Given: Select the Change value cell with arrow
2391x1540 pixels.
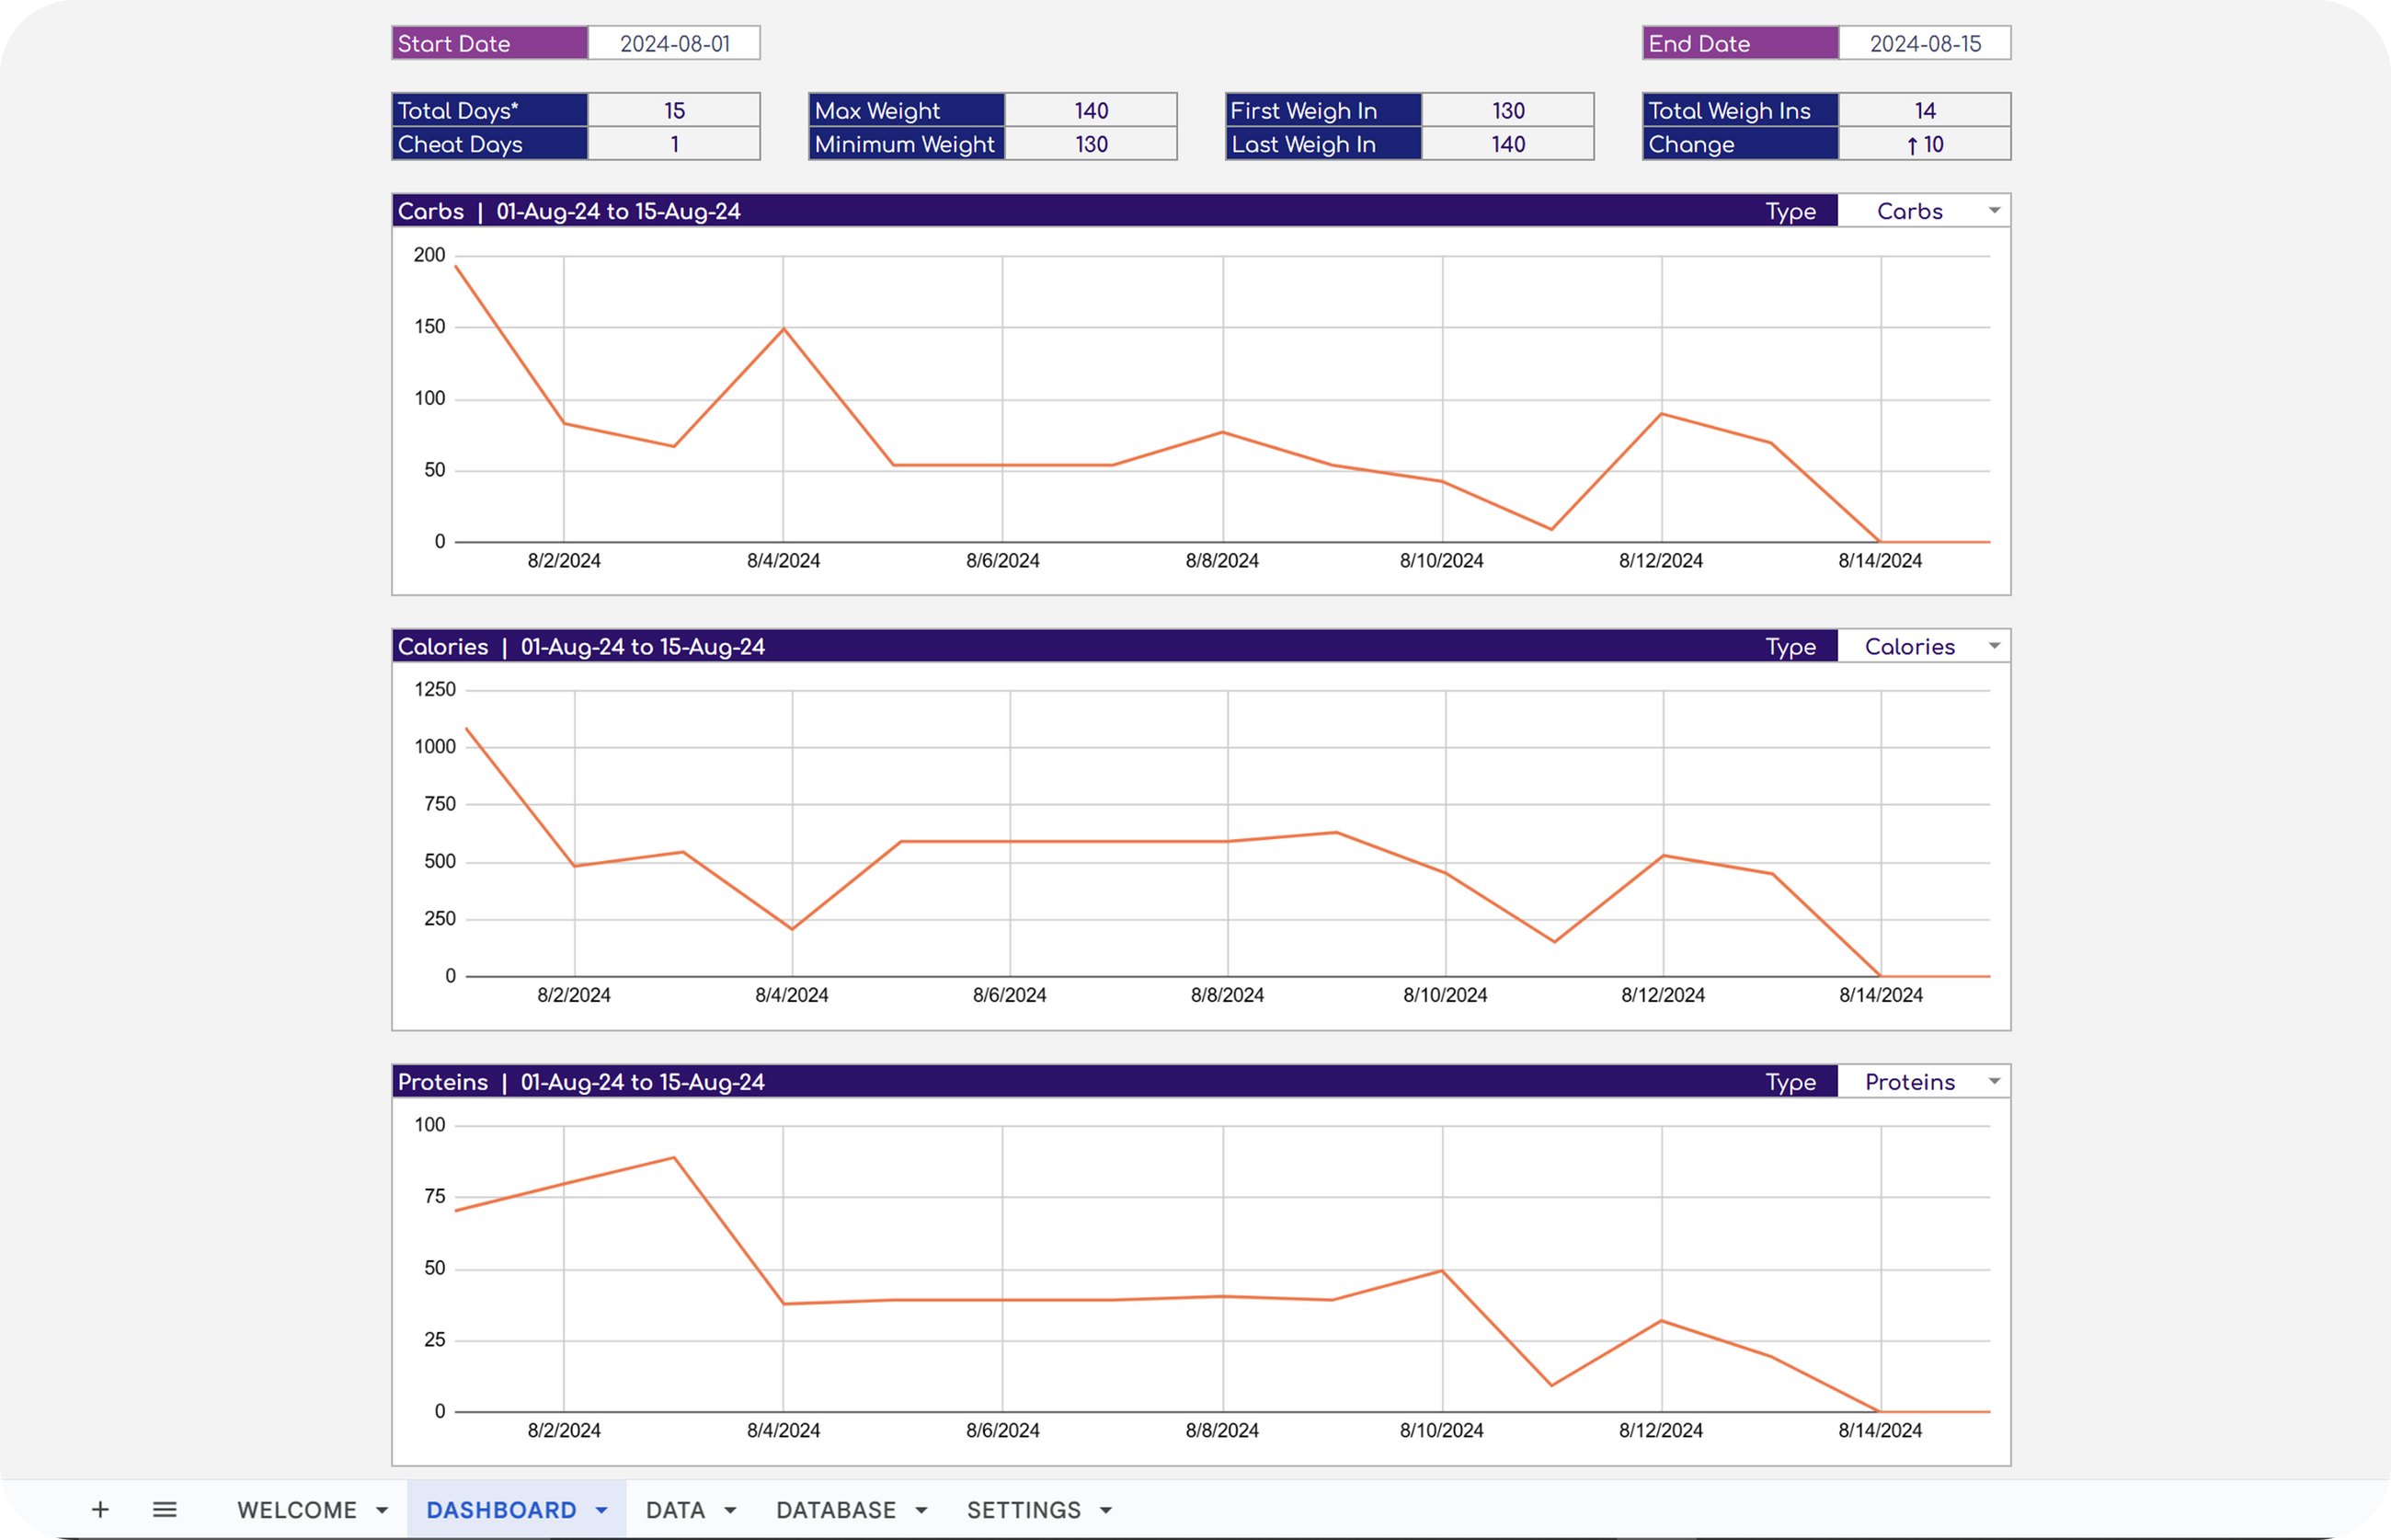Looking at the screenshot, I should 1924,144.
